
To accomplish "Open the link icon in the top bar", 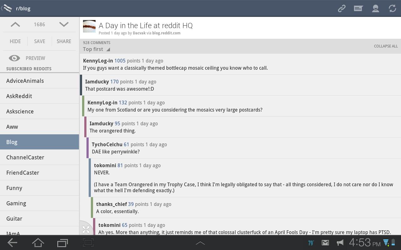I will click(341, 8).
